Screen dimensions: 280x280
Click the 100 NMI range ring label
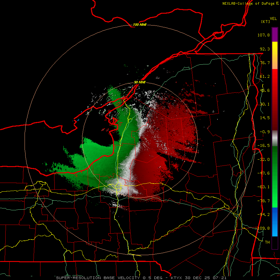[140, 25]
